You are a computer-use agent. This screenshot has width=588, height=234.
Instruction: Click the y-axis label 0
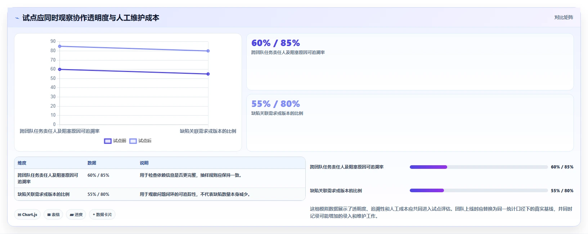[54, 125]
